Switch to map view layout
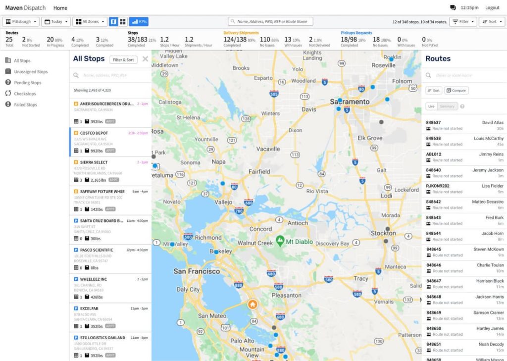Screen dimensions: 507x361 [113, 22]
